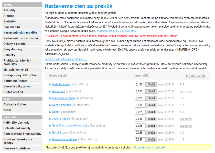Click Uložiť for Oblečenie a móda
The width and height of the screenshot is (215, 153).
(x=151, y=98)
